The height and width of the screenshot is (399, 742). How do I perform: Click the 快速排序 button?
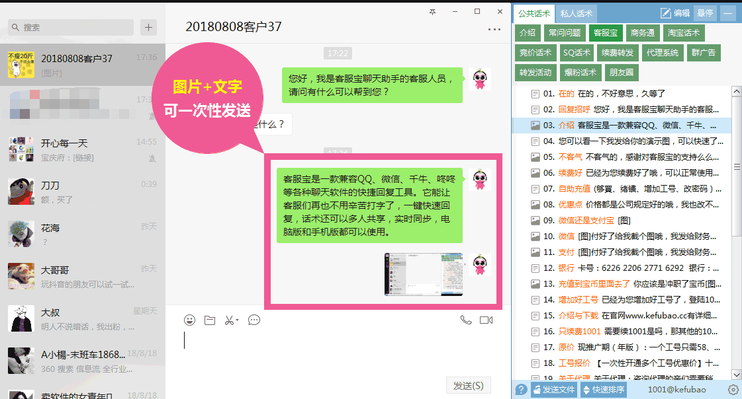coord(603,390)
